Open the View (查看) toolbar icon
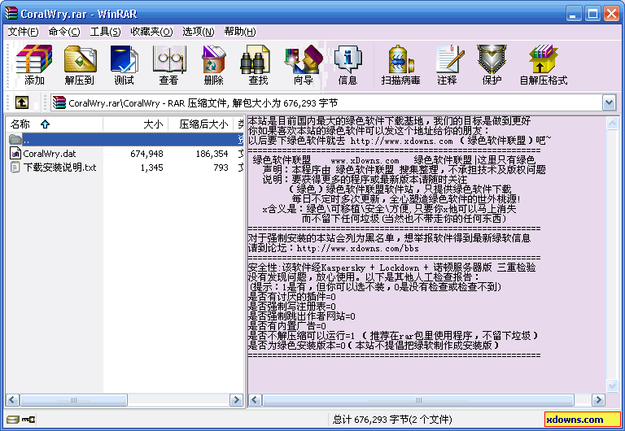 click(x=168, y=65)
